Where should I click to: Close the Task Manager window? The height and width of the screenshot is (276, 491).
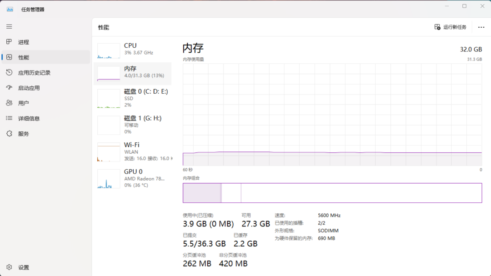pyautogui.click(x=482, y=6)
